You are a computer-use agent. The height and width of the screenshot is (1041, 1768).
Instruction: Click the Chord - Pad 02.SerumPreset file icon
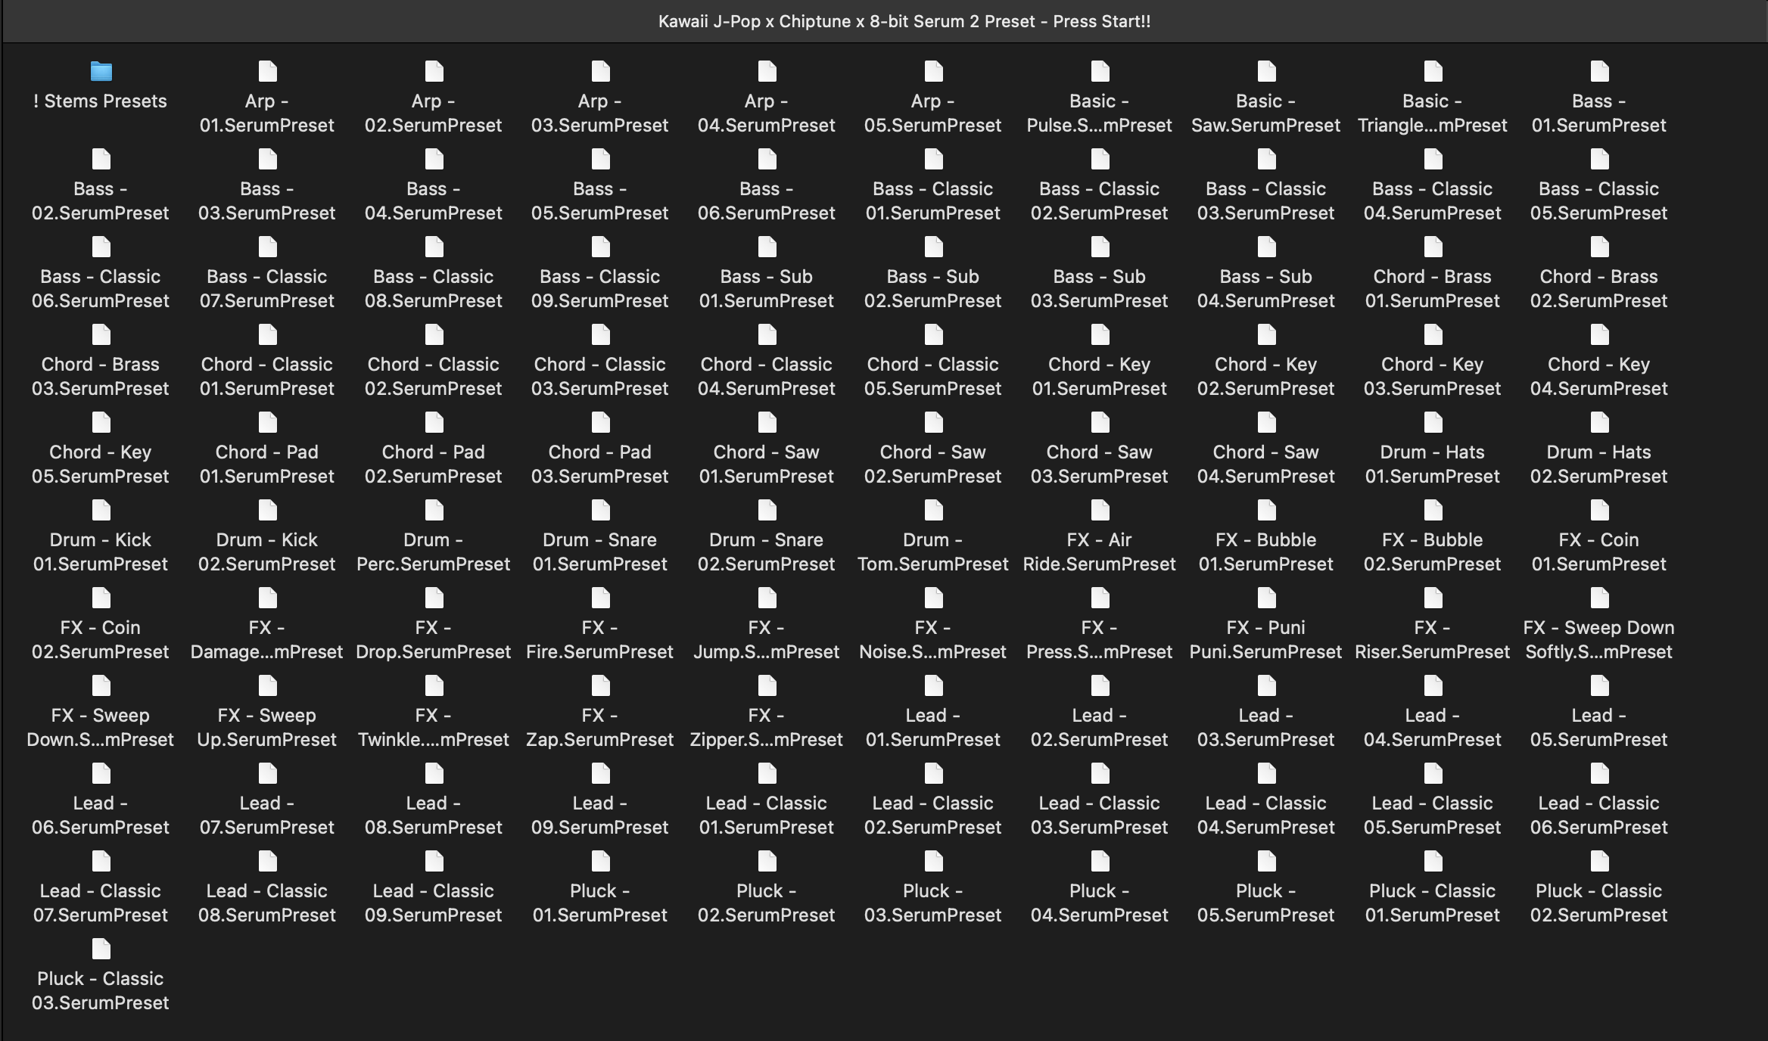point(434,423)
